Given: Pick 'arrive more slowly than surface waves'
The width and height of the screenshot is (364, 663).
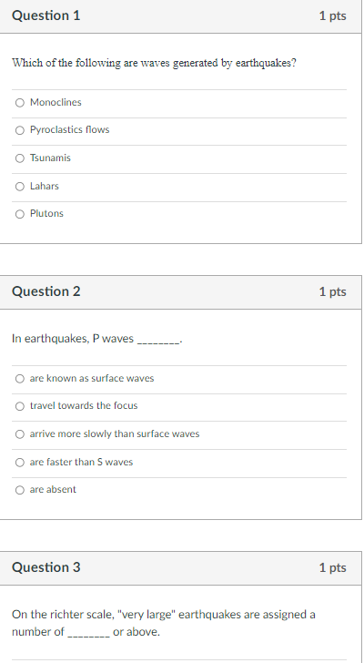Looking at the screenshot, I should [20, 434].
